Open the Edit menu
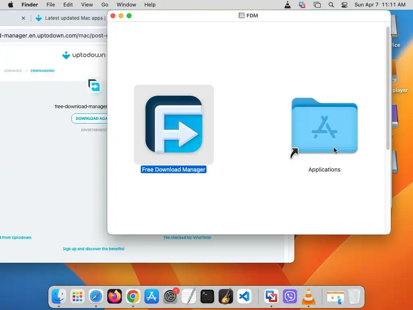 tap(68, 5)
